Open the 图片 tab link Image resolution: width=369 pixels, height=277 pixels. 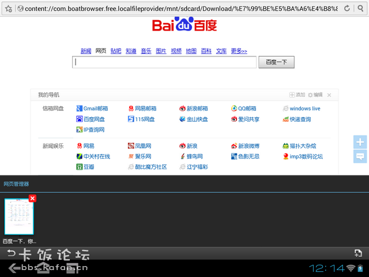click(161, 51)
